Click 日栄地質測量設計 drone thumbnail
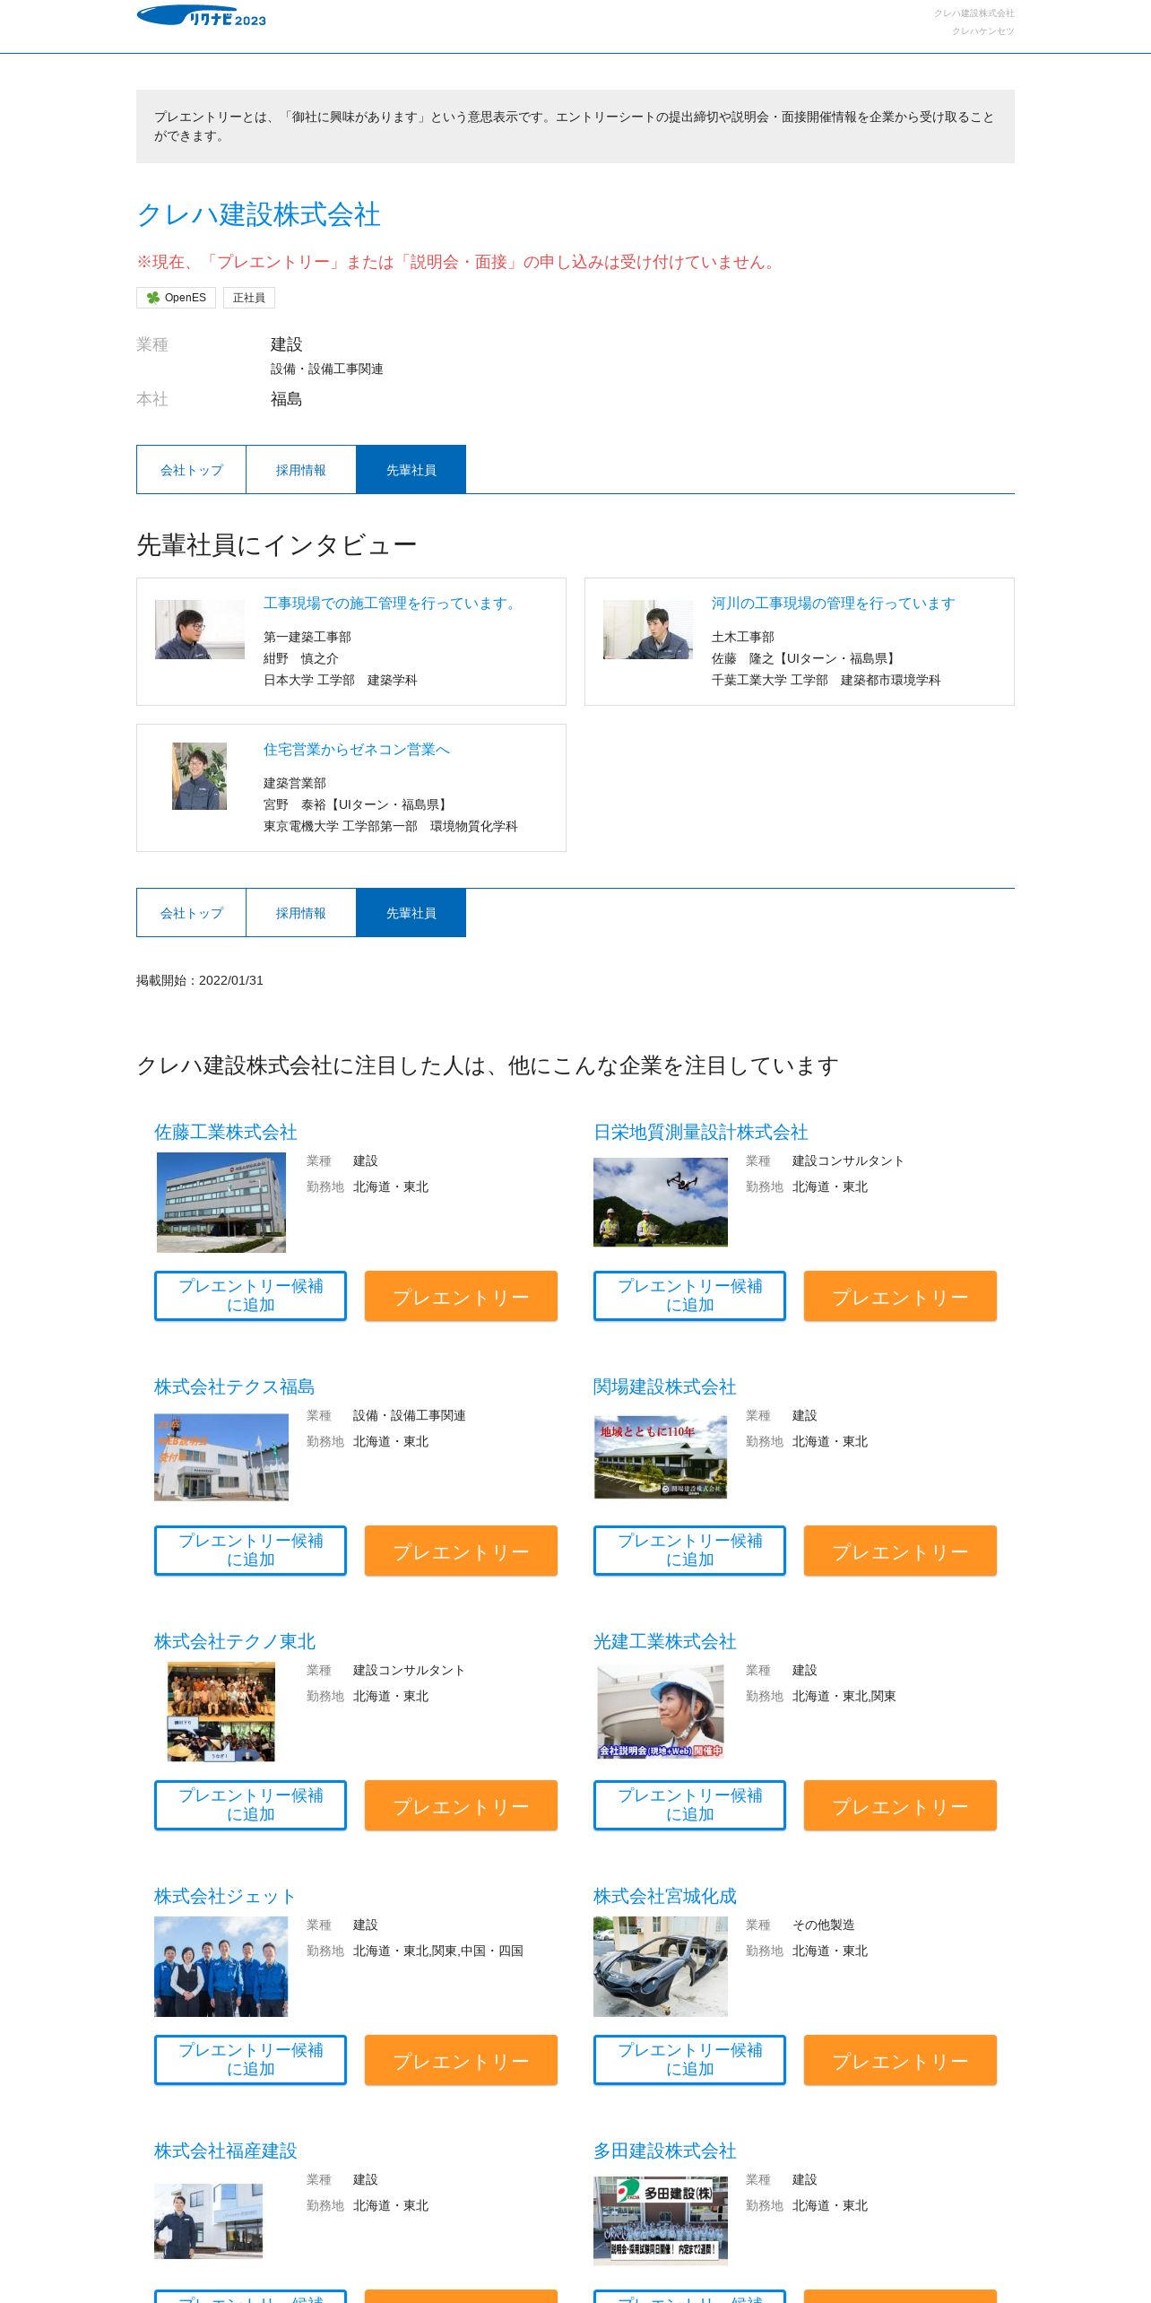Viewport: 1151px width, 2303px height. click(x=661, y=1202)
